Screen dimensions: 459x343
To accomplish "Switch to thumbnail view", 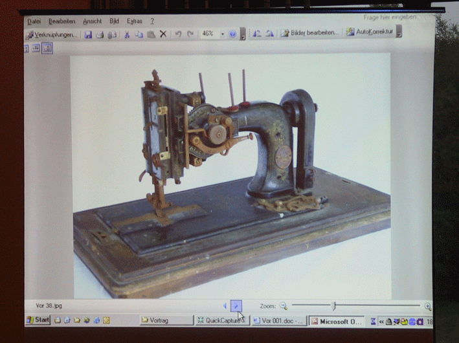I will tap(27, 49).
